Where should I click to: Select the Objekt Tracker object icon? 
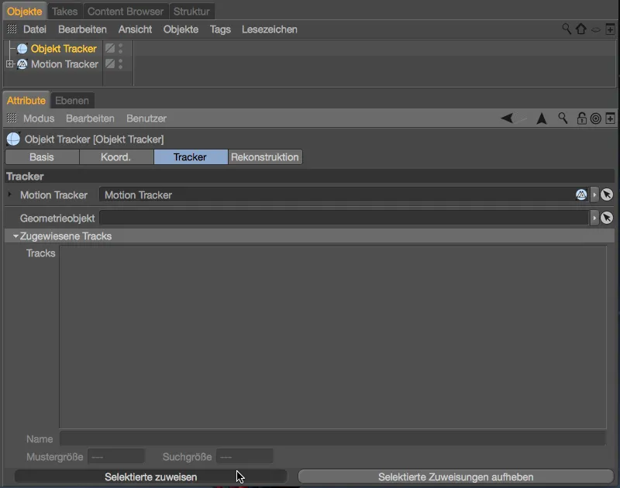pos(22,49)
